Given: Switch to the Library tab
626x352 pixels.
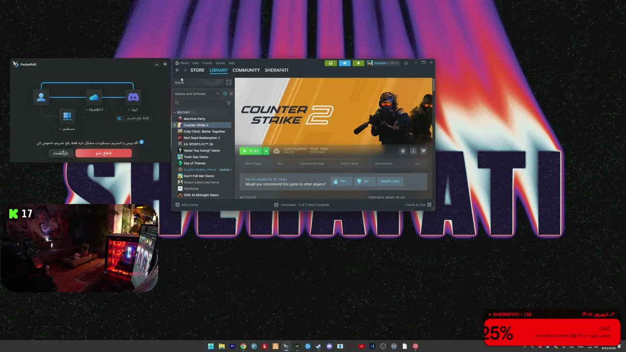Looking at the screenshot, I should [x=219, y=70].
